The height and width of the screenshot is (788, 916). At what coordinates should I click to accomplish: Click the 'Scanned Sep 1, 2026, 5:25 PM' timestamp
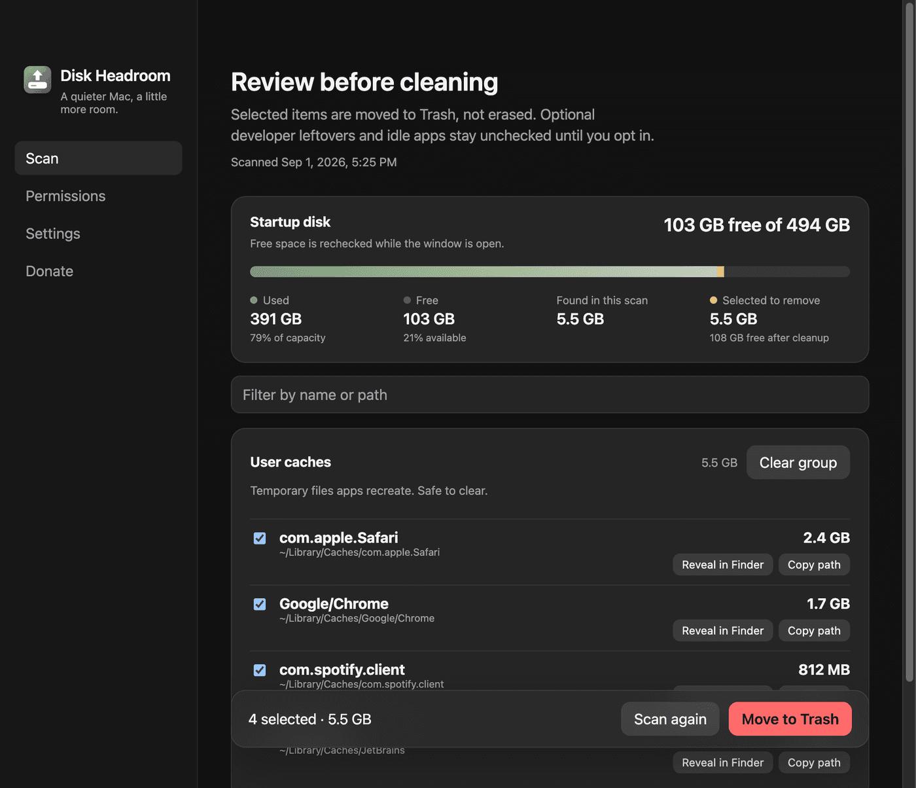click(x=314, y=162)
